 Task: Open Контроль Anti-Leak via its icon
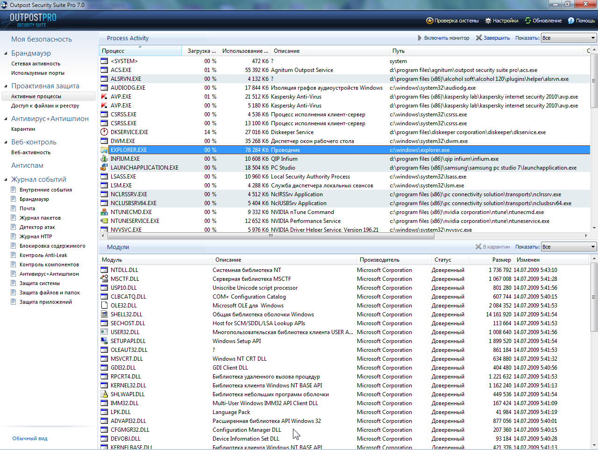pos(14,255)
